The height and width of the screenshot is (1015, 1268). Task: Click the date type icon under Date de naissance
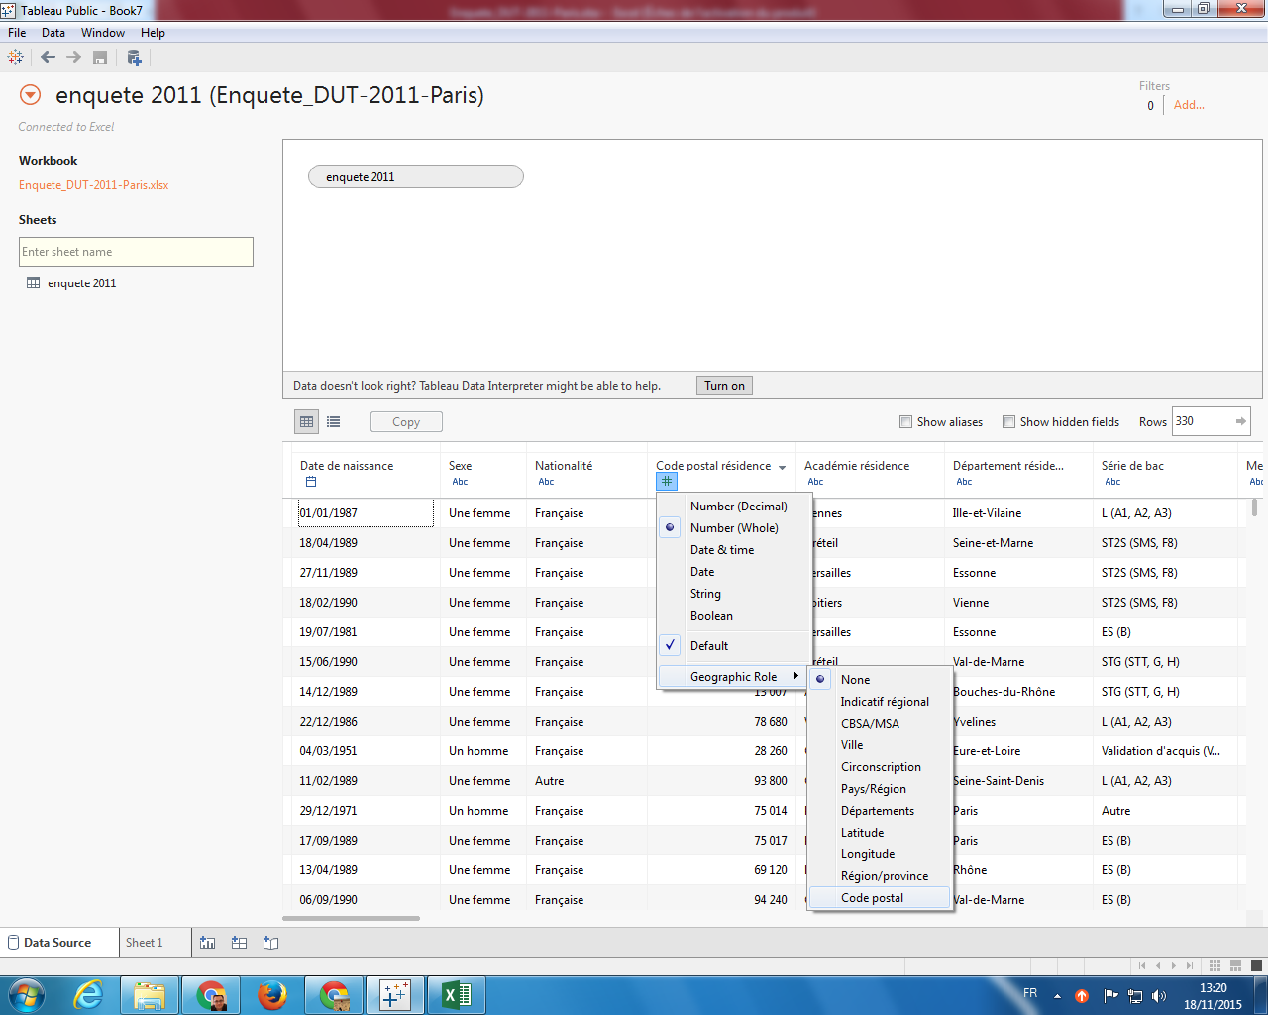(x=310, y=482)
